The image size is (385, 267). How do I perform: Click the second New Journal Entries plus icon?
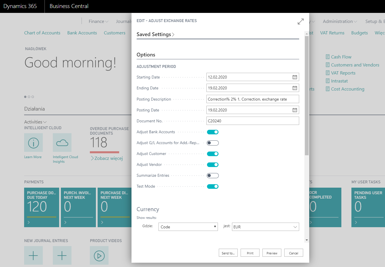tap(62, 255)
